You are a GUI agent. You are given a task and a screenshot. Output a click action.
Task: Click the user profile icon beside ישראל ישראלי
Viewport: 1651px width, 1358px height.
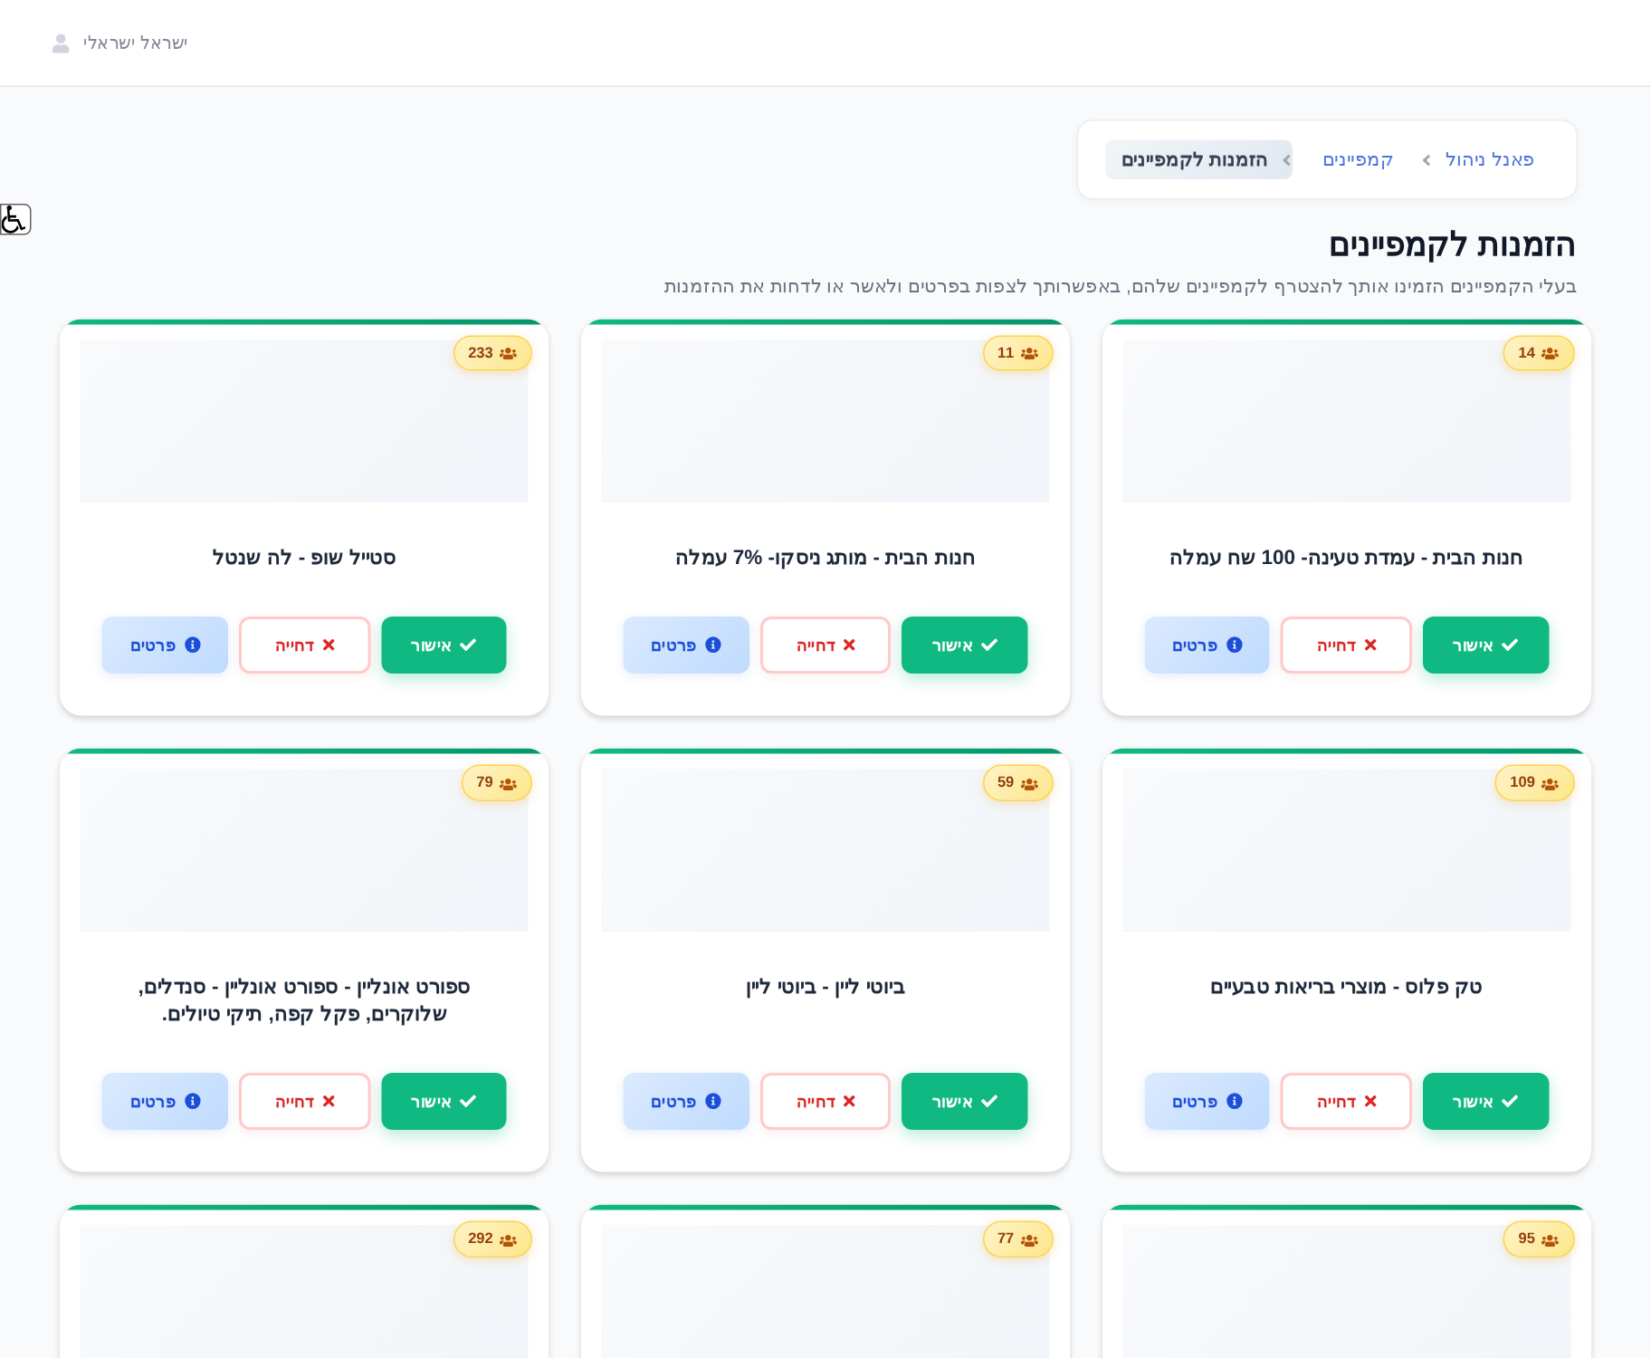click(61, 43)
